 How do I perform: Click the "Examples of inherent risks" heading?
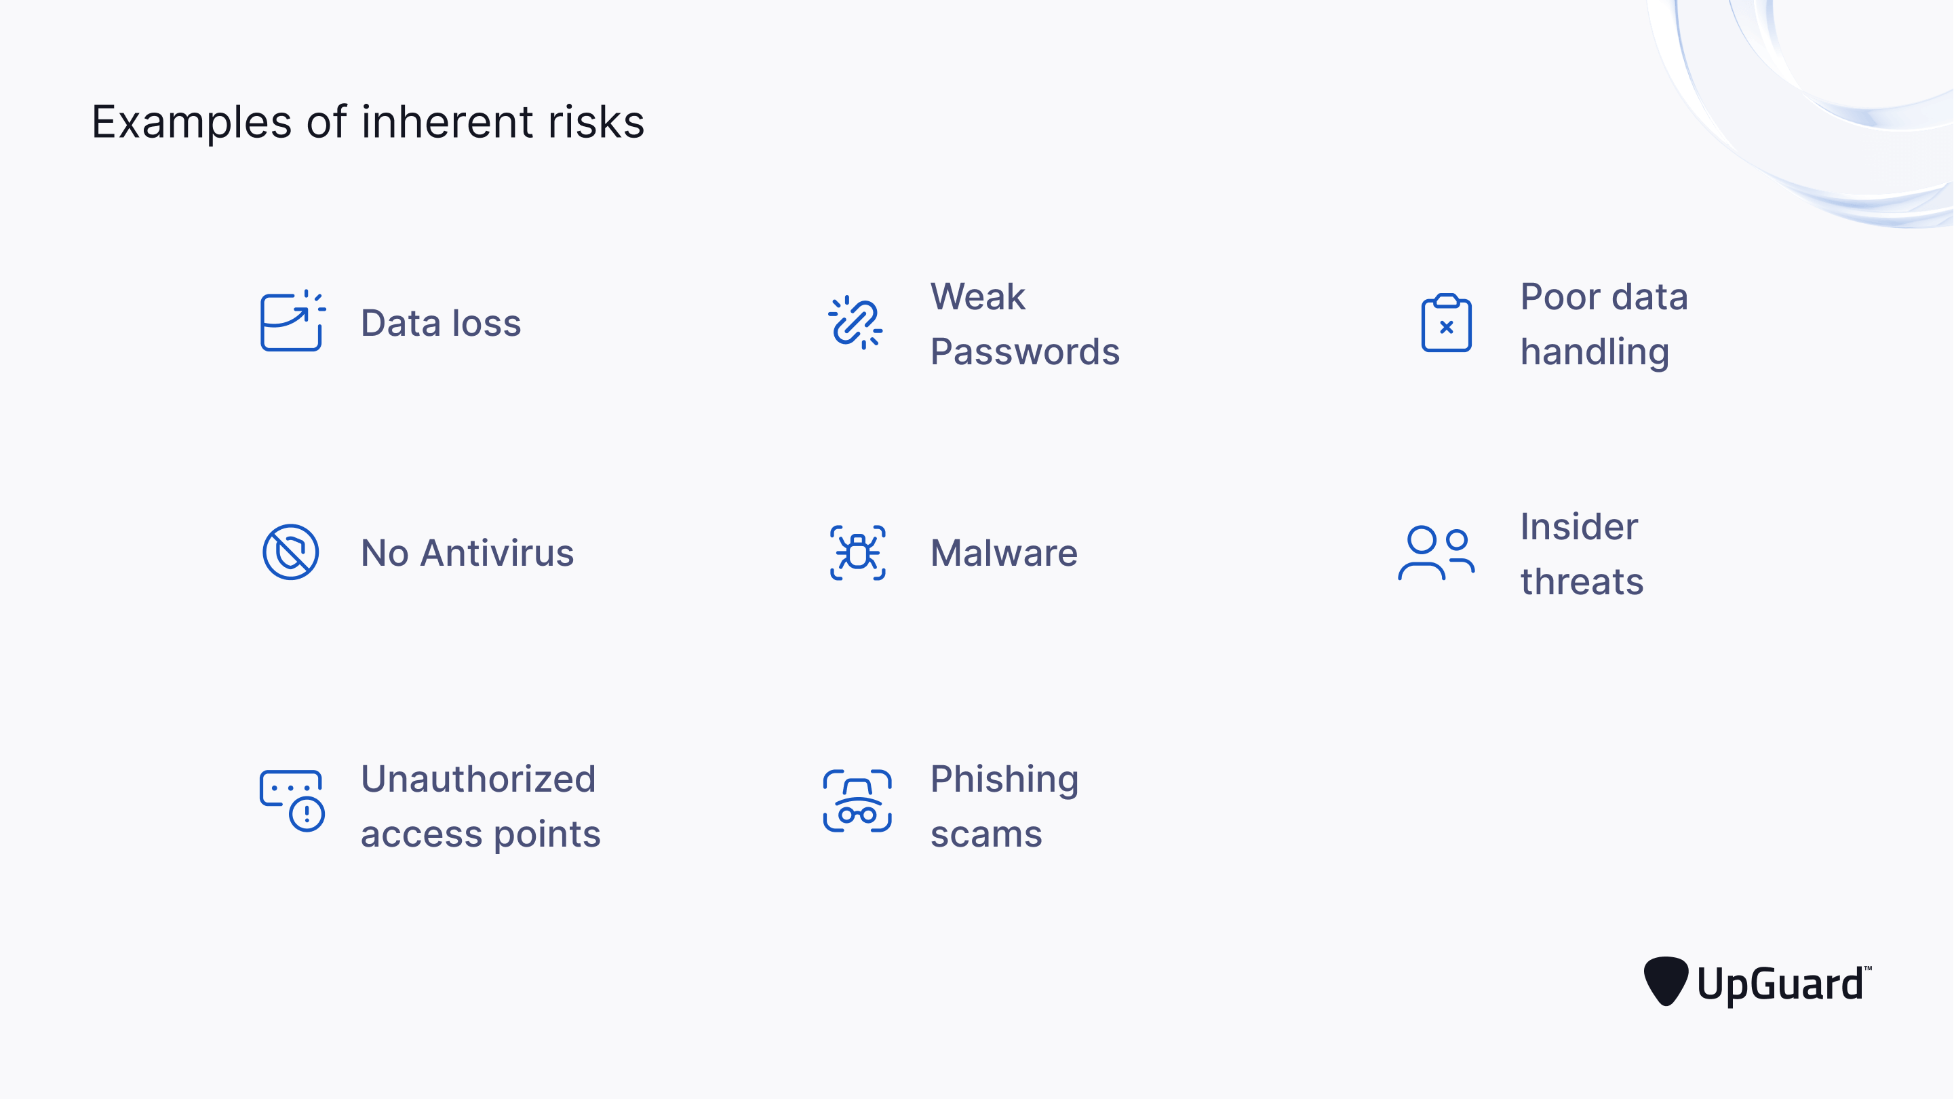368,121
